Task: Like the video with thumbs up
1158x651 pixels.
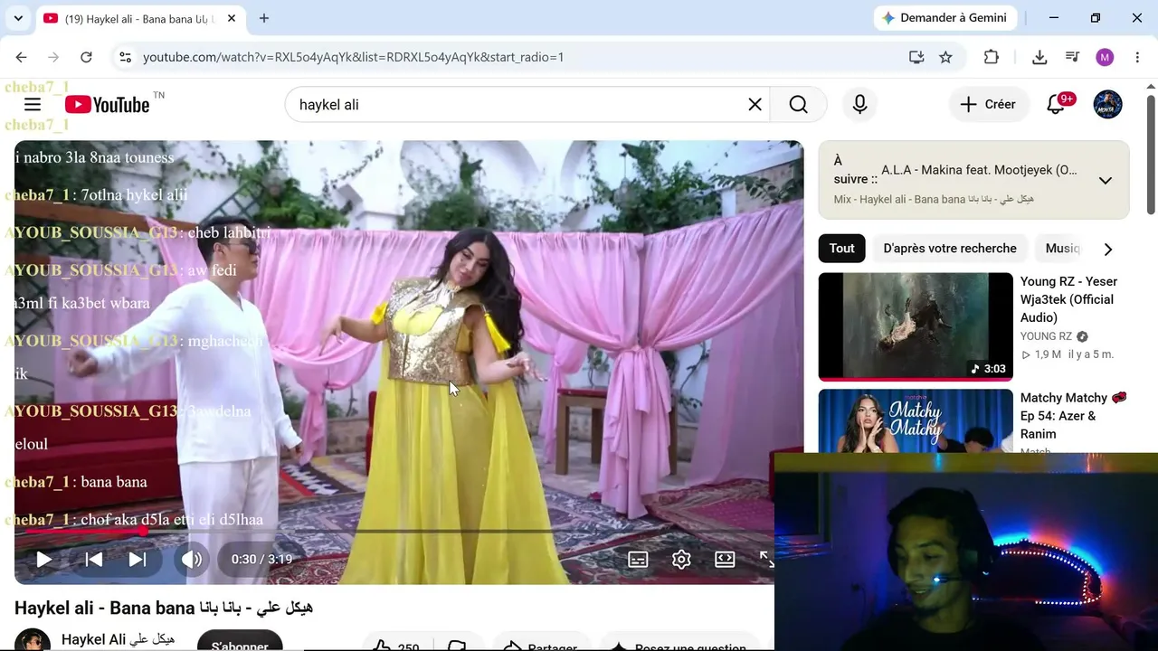Action: (396, 646)
